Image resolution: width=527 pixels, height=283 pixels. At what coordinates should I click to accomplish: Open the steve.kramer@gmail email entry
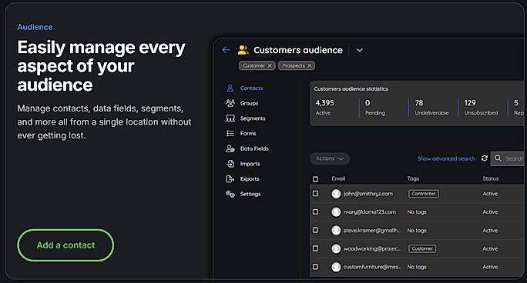pyautogui.click(x=371, y=231)
